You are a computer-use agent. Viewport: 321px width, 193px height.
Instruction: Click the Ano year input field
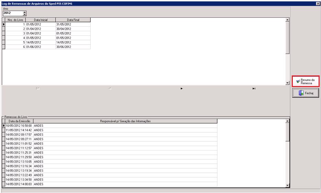coord(12,13)
